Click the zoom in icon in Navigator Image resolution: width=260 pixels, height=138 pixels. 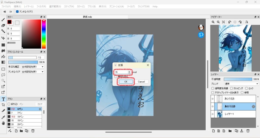click(x=213, y=22)
